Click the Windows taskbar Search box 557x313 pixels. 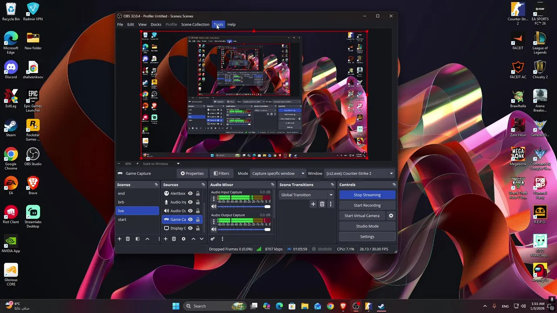click(215, 306)
